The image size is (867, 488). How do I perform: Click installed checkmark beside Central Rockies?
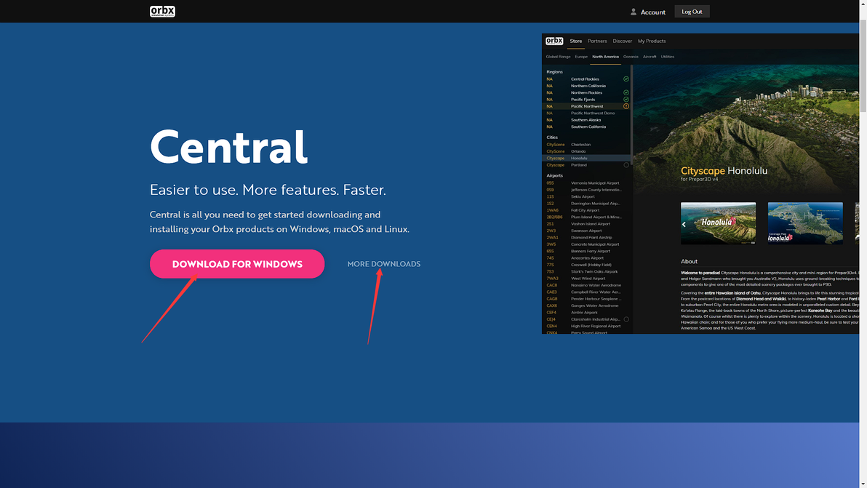(x=626, y=79)
